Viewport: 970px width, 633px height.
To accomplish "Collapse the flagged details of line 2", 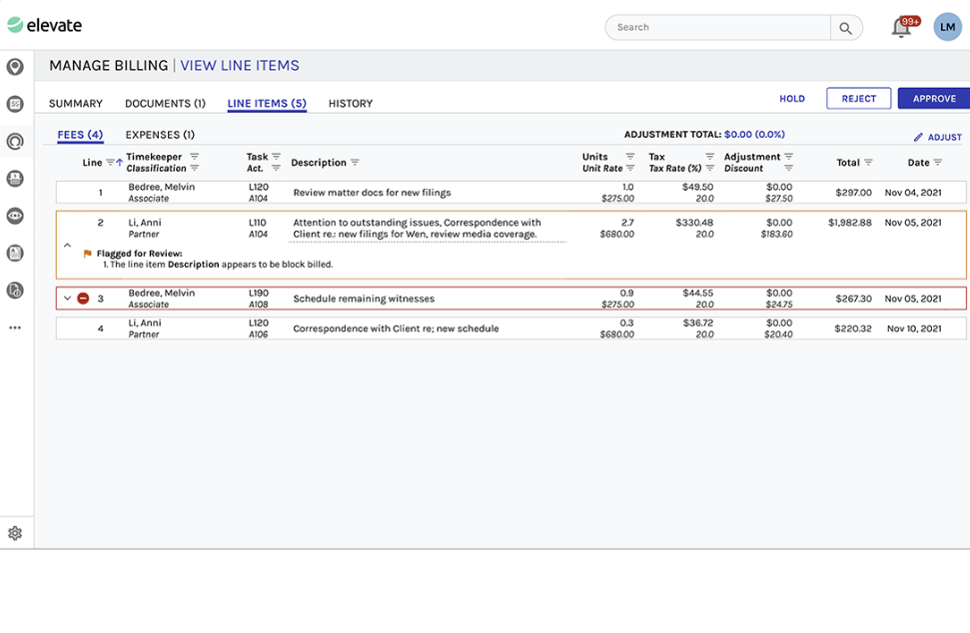I will [x=67, y=246].
